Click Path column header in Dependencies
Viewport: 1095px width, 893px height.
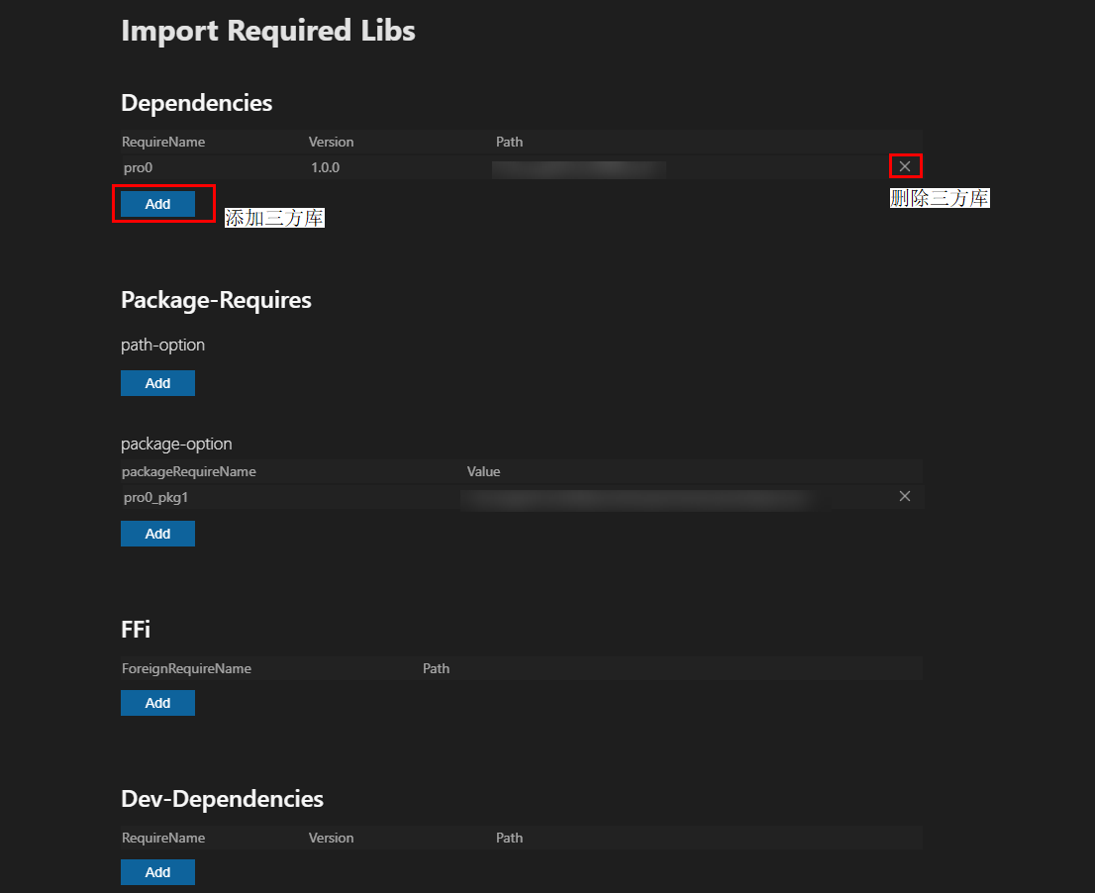coord(509,142)
